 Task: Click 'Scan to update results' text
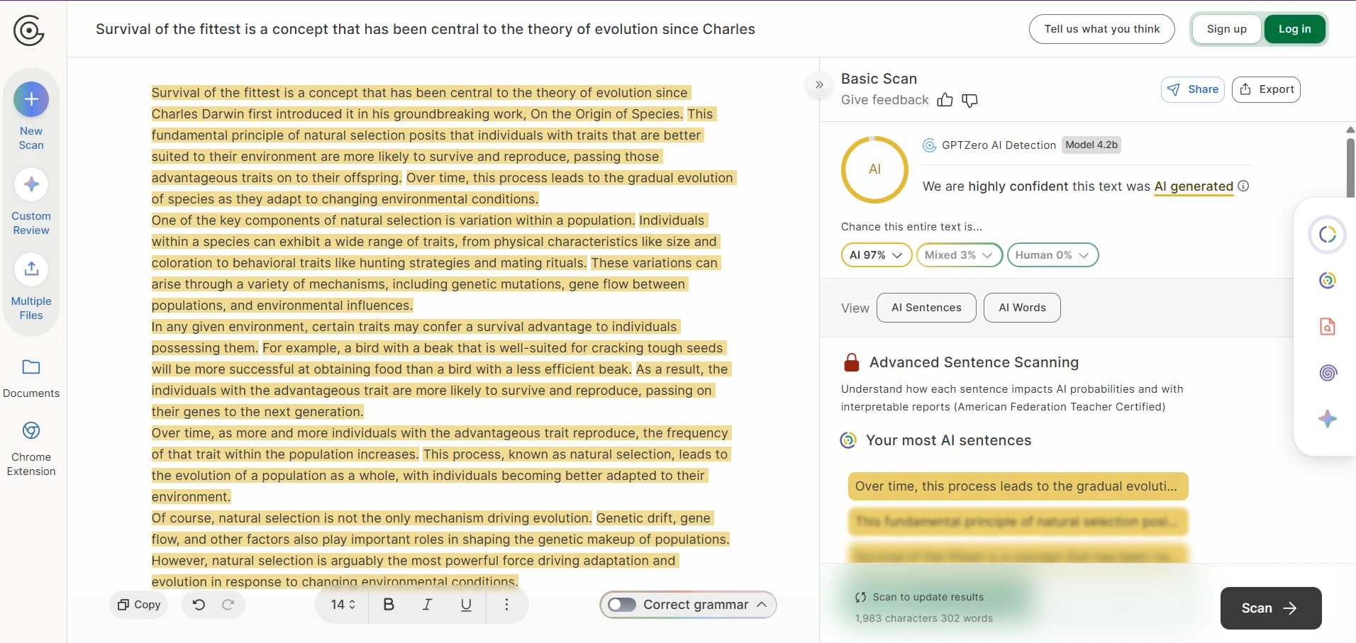(x=928, y=597)
